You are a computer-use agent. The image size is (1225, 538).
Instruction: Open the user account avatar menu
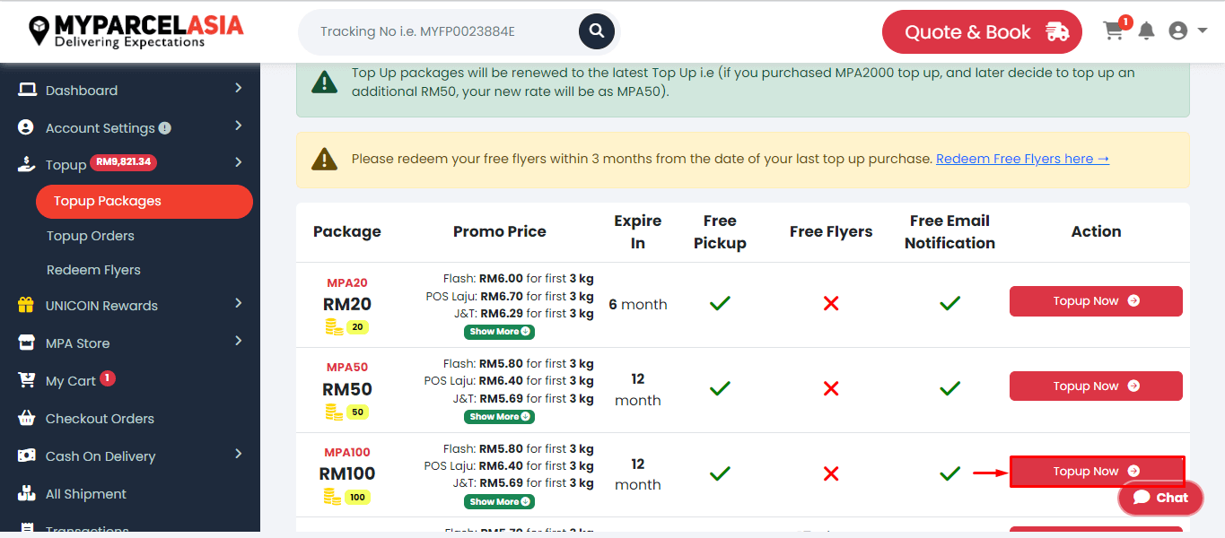[1178, 30]
